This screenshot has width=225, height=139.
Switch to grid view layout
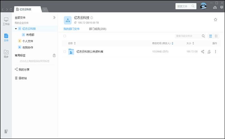pyautogui.click(x=216, y=36)
